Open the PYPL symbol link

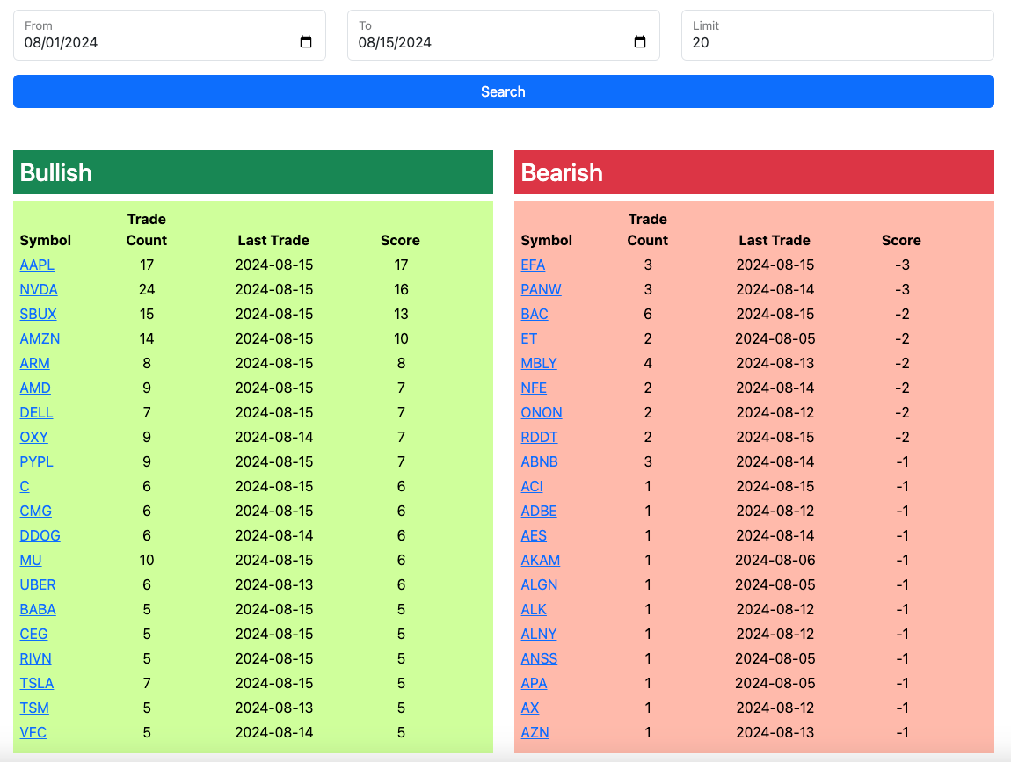(37, 461)
